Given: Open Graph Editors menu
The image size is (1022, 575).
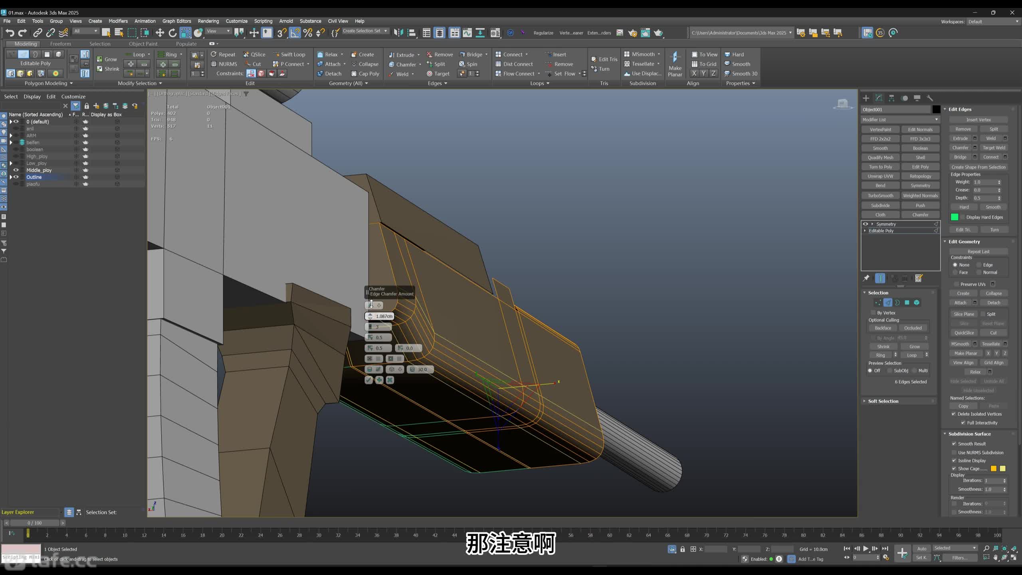Looking at the screenshot, I should (x=176, y=21).
